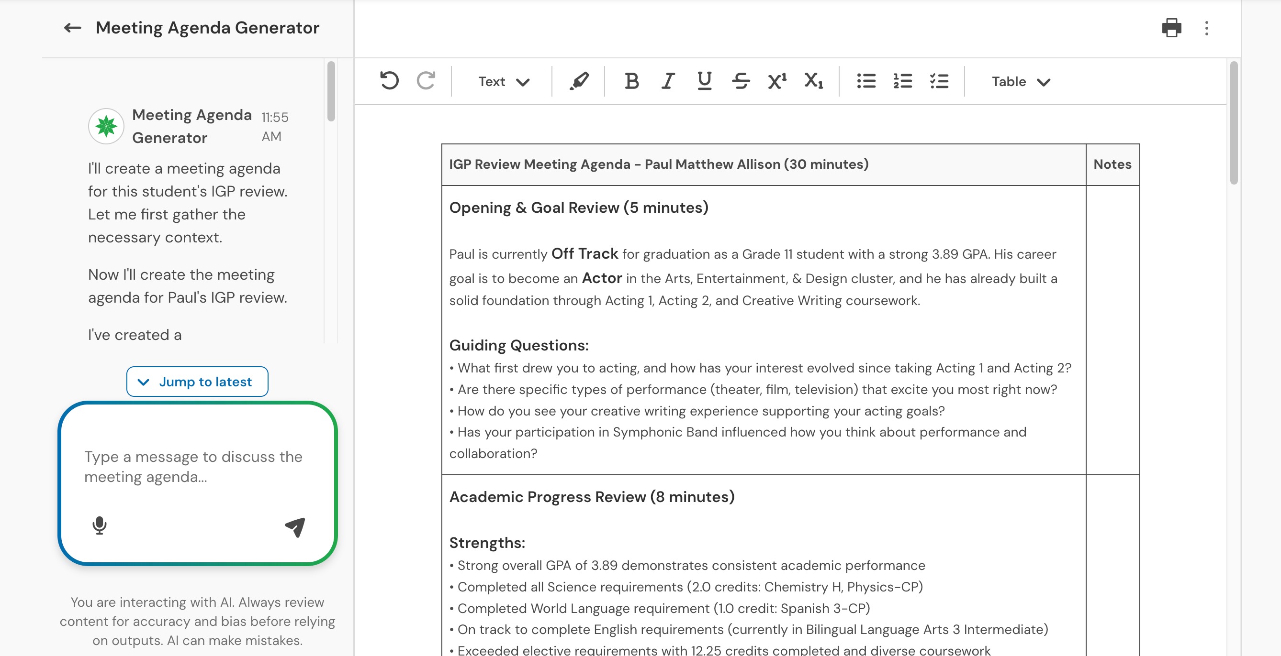Click the Academic Progress Review heading

point(592,497)
